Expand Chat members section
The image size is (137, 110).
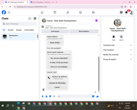(118, 50)
